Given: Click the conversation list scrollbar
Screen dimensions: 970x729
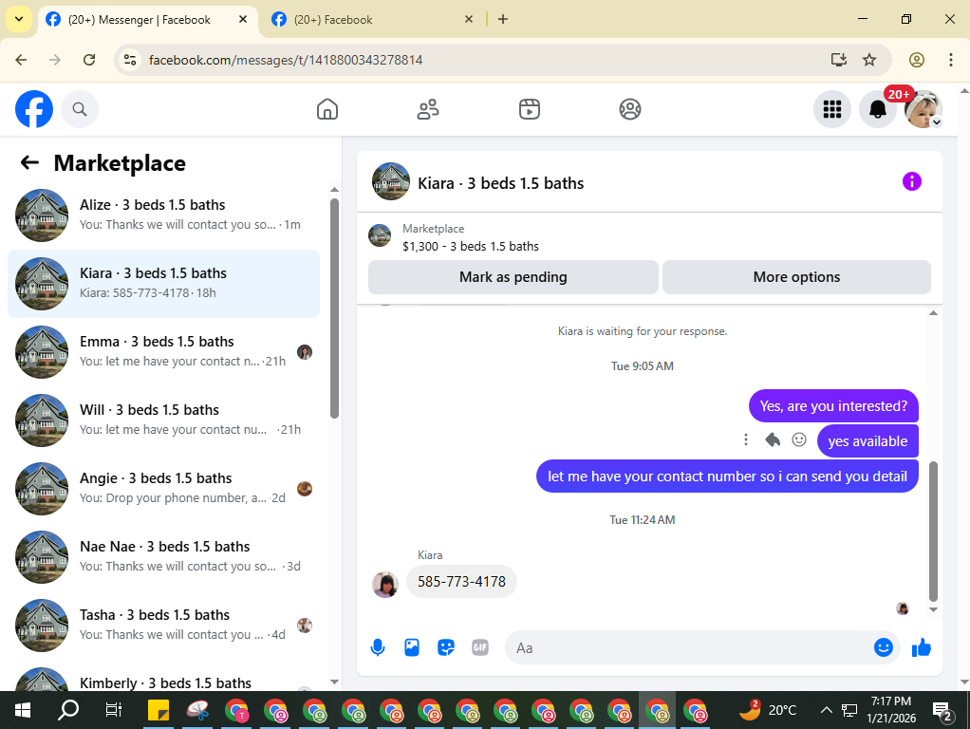Looking at the screenshot, I should click(334, 308).
